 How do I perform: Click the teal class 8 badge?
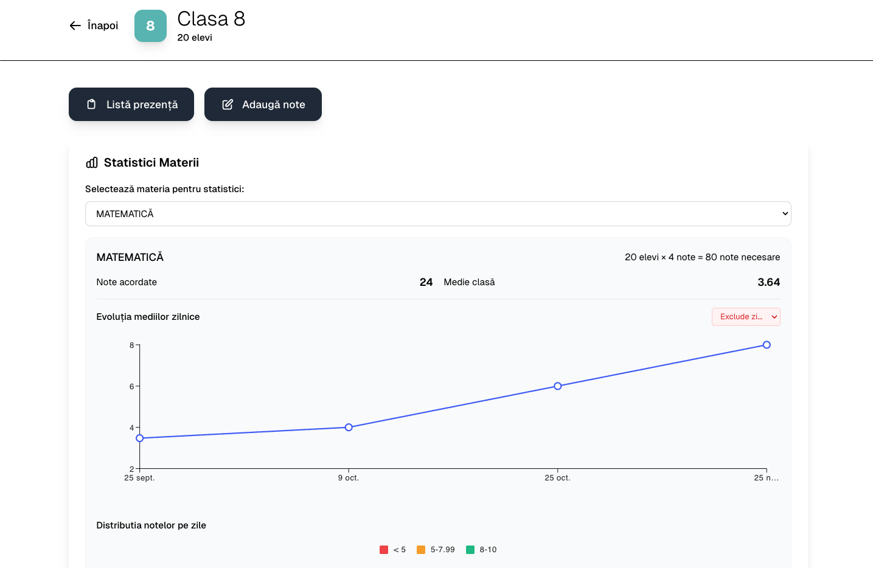(150, 26)
